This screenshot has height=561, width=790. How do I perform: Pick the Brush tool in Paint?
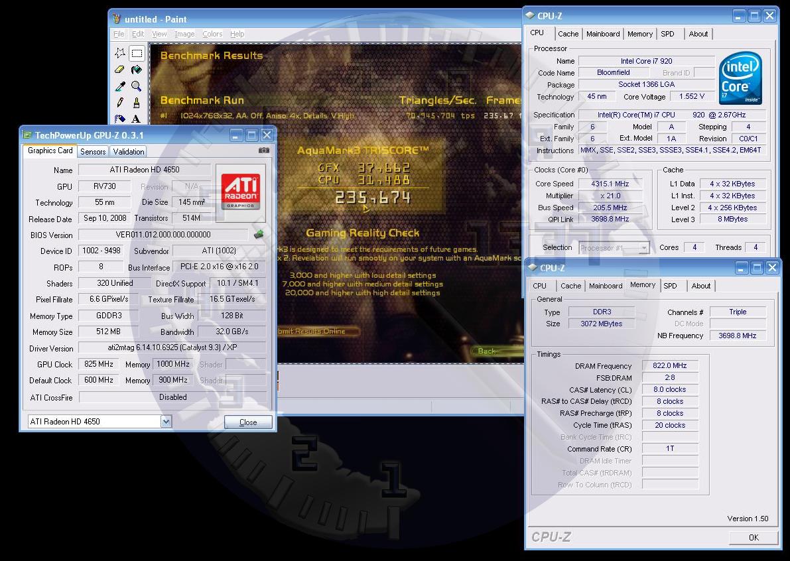pos(137,103)
